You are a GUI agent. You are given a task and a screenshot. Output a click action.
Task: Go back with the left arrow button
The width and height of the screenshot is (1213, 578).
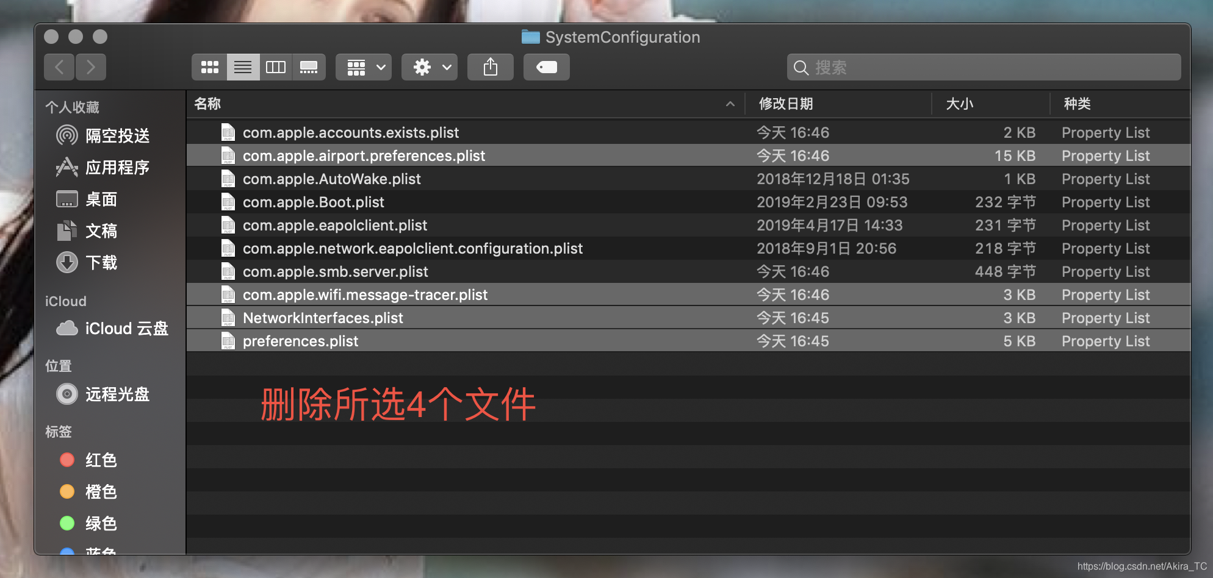[x=59, y=67]
